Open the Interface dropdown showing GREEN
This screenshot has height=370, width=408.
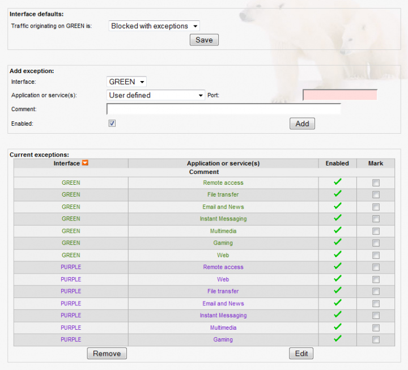tap(126, 82)
